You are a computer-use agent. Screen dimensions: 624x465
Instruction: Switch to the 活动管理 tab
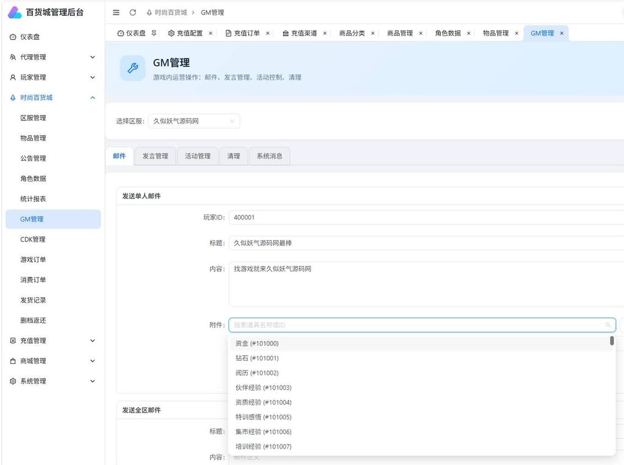point(198,156)
